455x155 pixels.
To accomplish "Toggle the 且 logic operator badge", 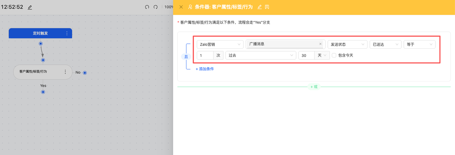I will tap(186, 57).
